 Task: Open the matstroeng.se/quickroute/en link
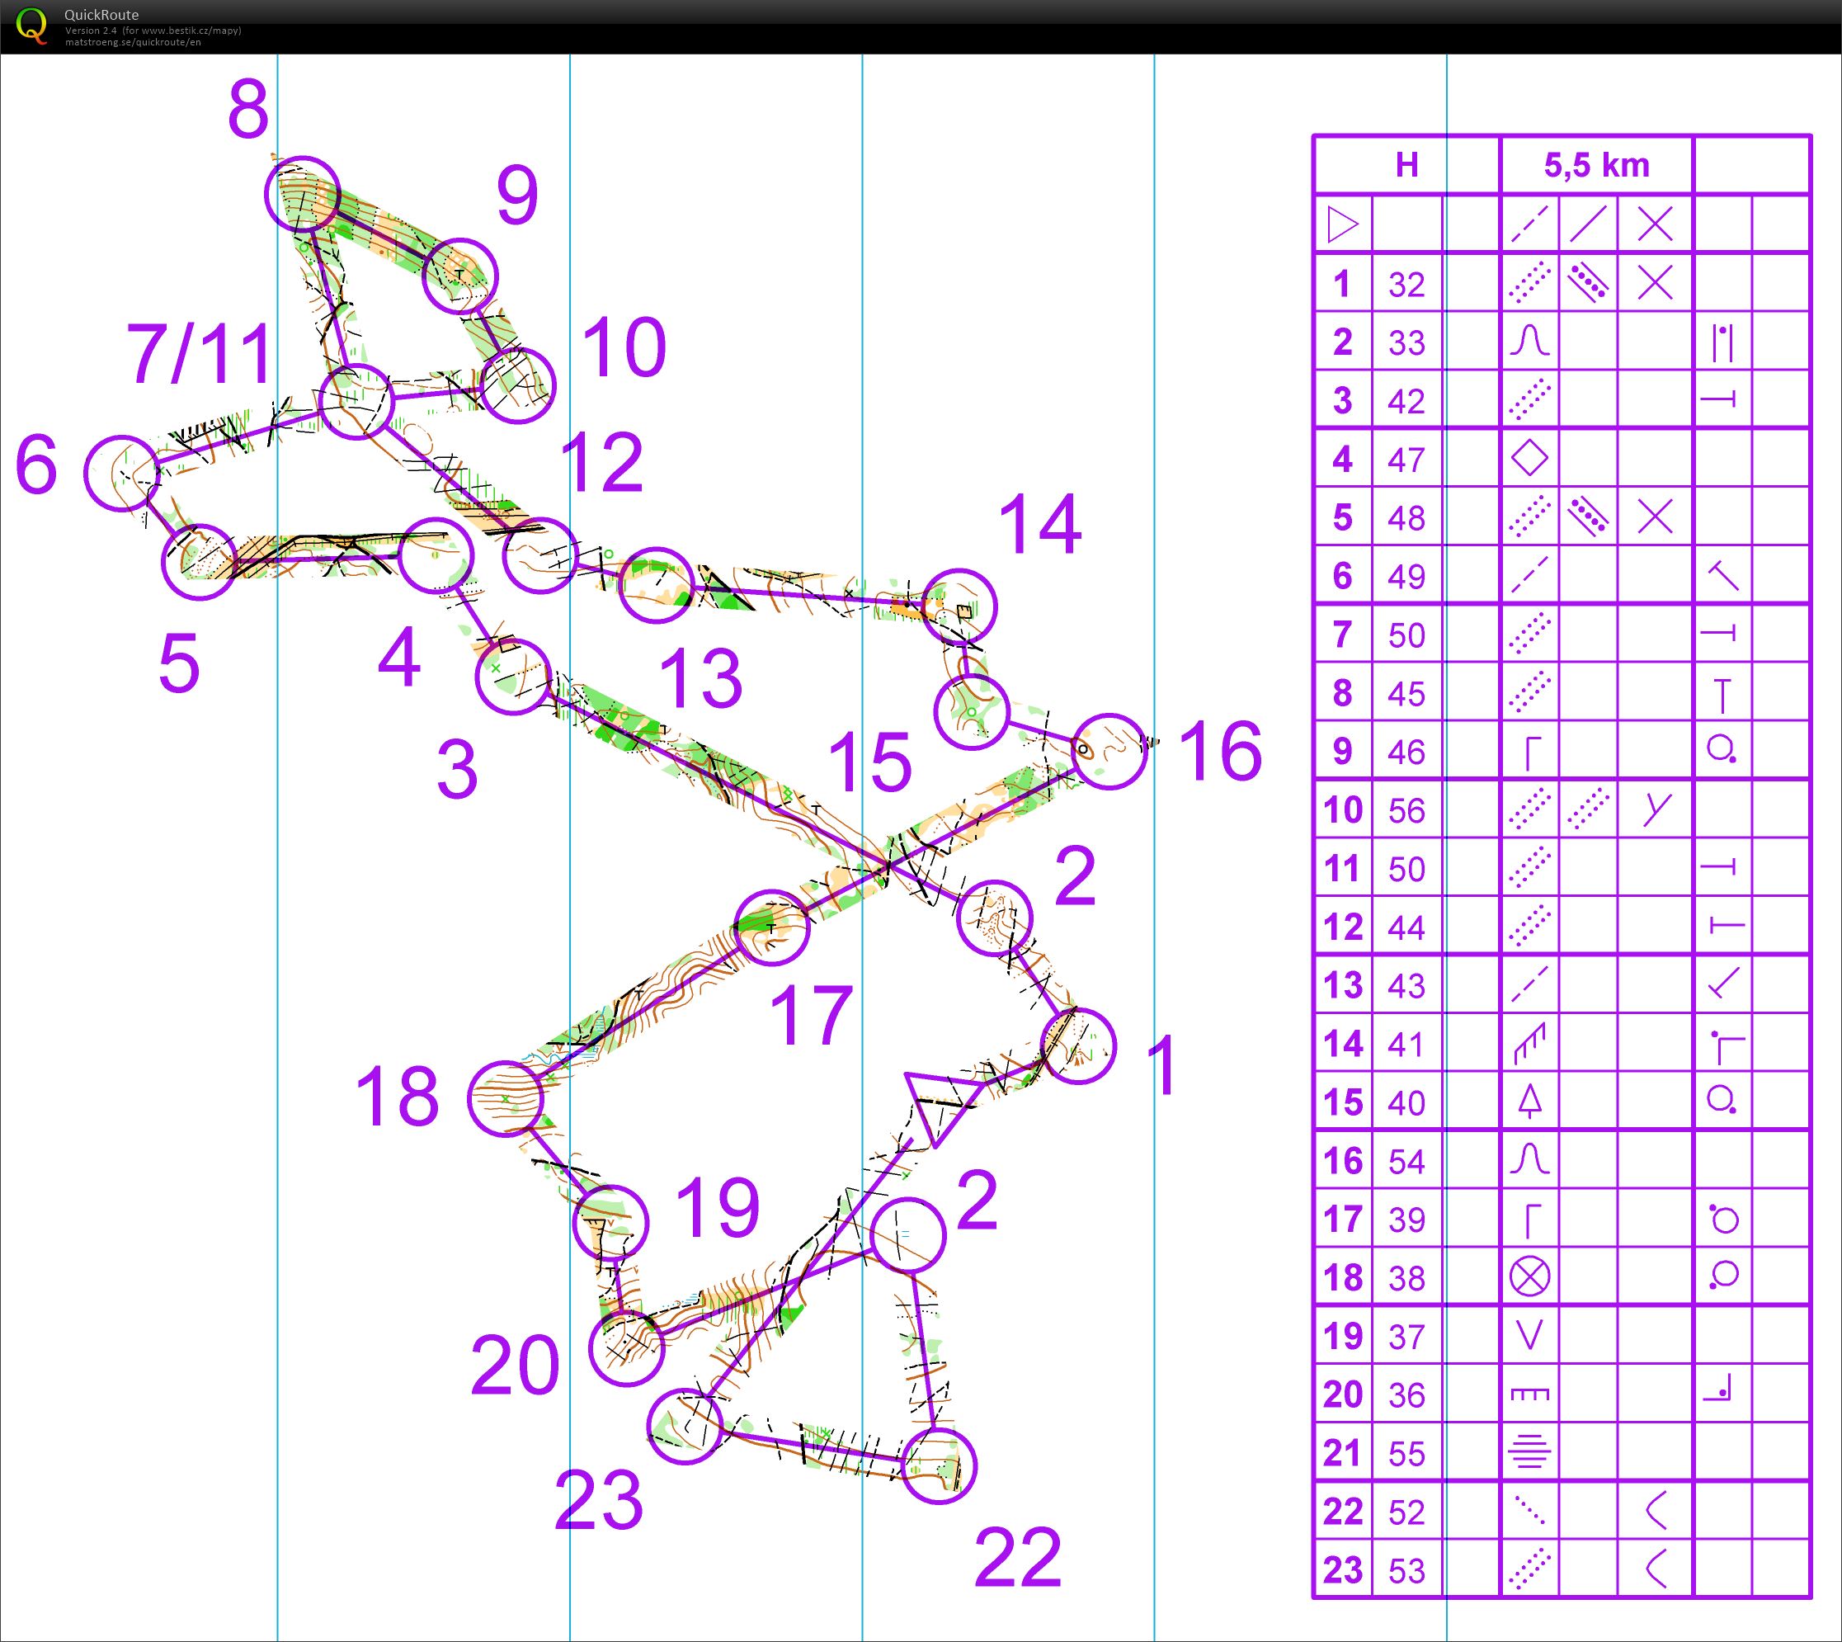pyautogui.click(x=133, y=42)
